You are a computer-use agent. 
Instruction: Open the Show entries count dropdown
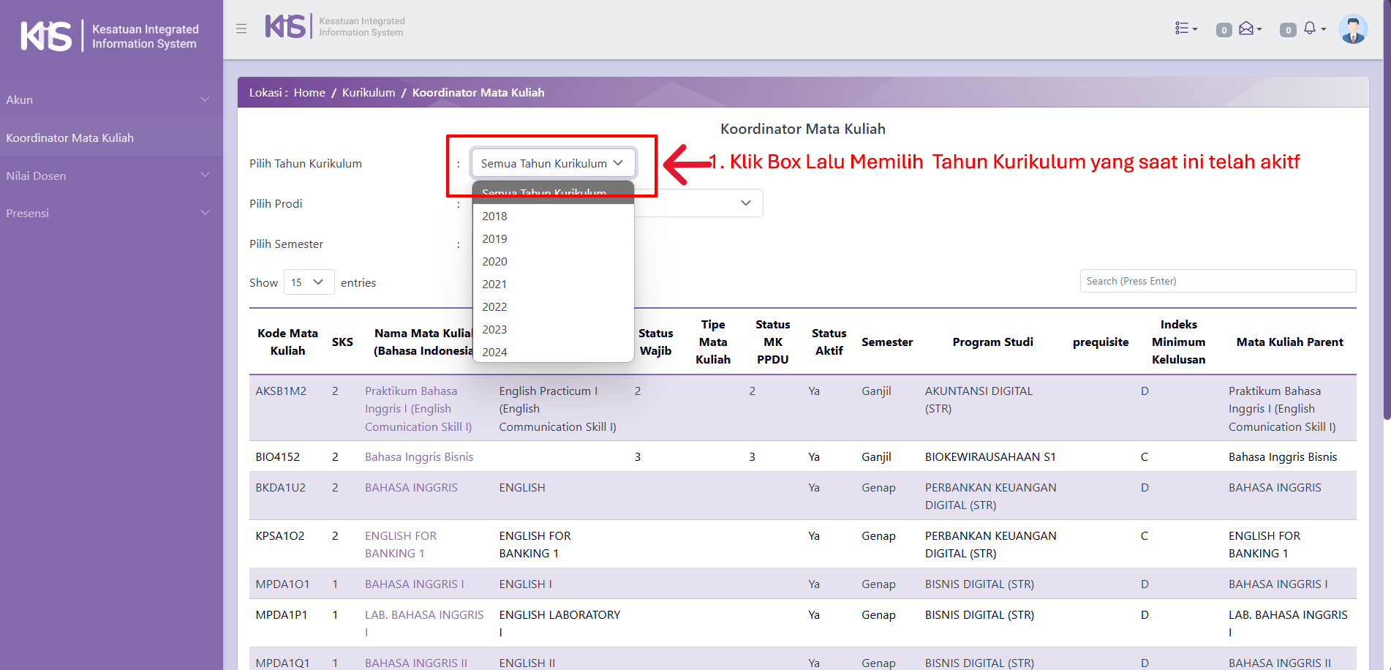(308, 282)
